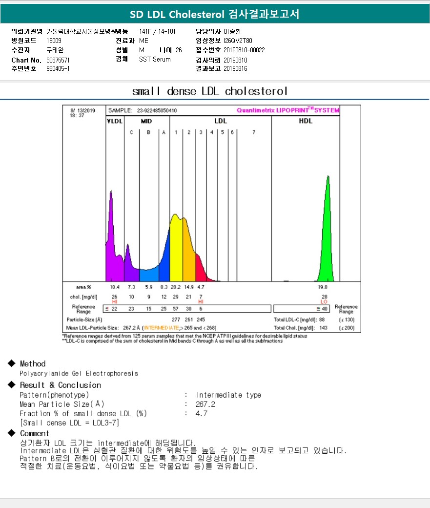The image size is (430, 508).
Task: Select the 'Intermediate type' phenotype result
Action: click(x=228, y=395)
